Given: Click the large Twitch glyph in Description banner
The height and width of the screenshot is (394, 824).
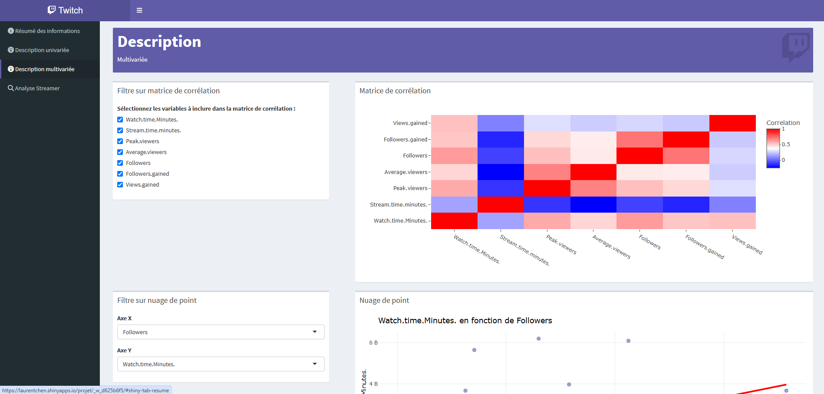Looking at the screenshot, I should pos(795,47).
